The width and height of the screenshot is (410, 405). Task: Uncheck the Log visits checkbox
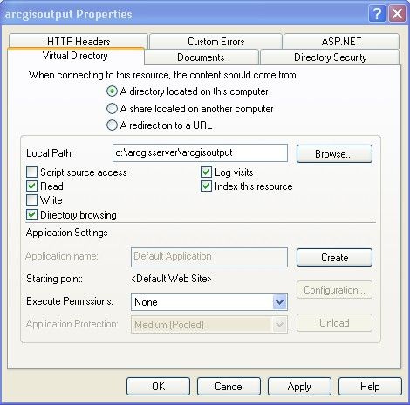[x=206, y=172]
